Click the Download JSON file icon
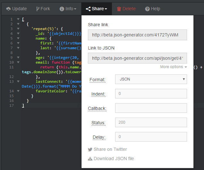Screen dimensions: 204x170 (x=90, y=159)
